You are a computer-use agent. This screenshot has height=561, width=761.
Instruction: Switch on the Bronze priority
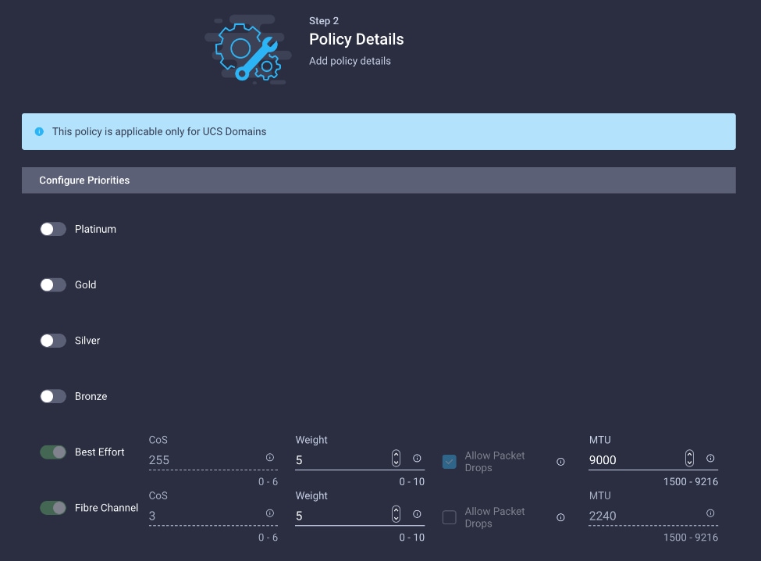(53, 396)
